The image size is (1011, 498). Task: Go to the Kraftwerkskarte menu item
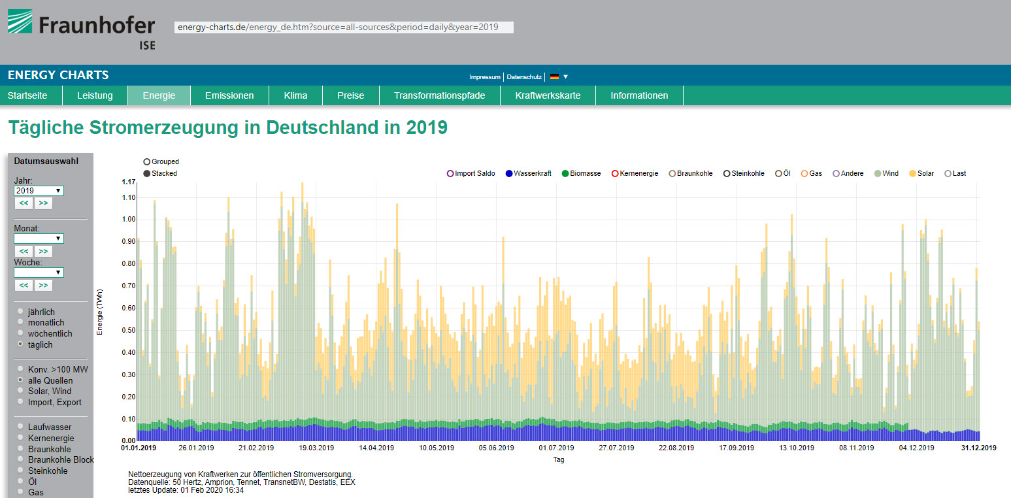pyautogui.click(x=547, y=95)
